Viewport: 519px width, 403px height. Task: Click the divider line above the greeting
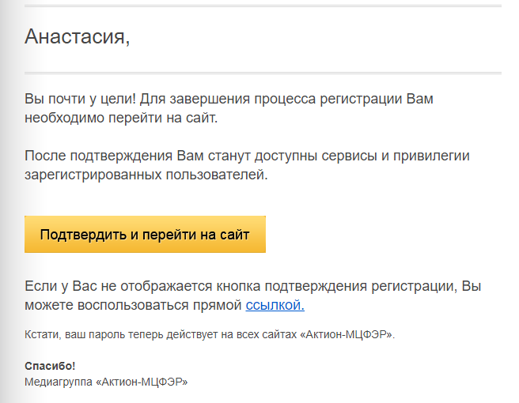point(262,6)
